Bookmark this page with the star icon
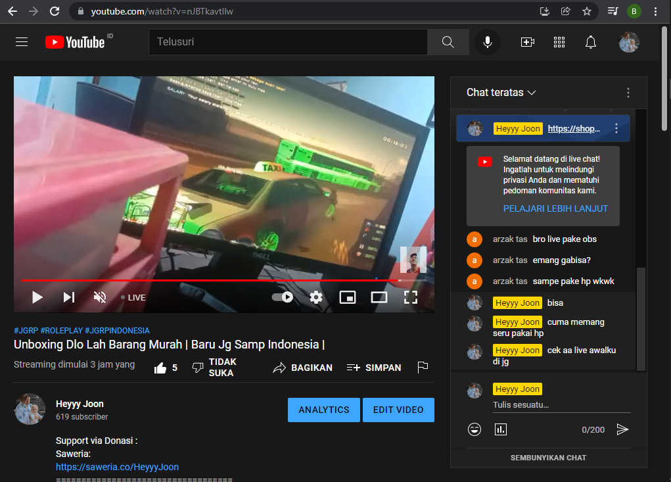 (587, 11)
